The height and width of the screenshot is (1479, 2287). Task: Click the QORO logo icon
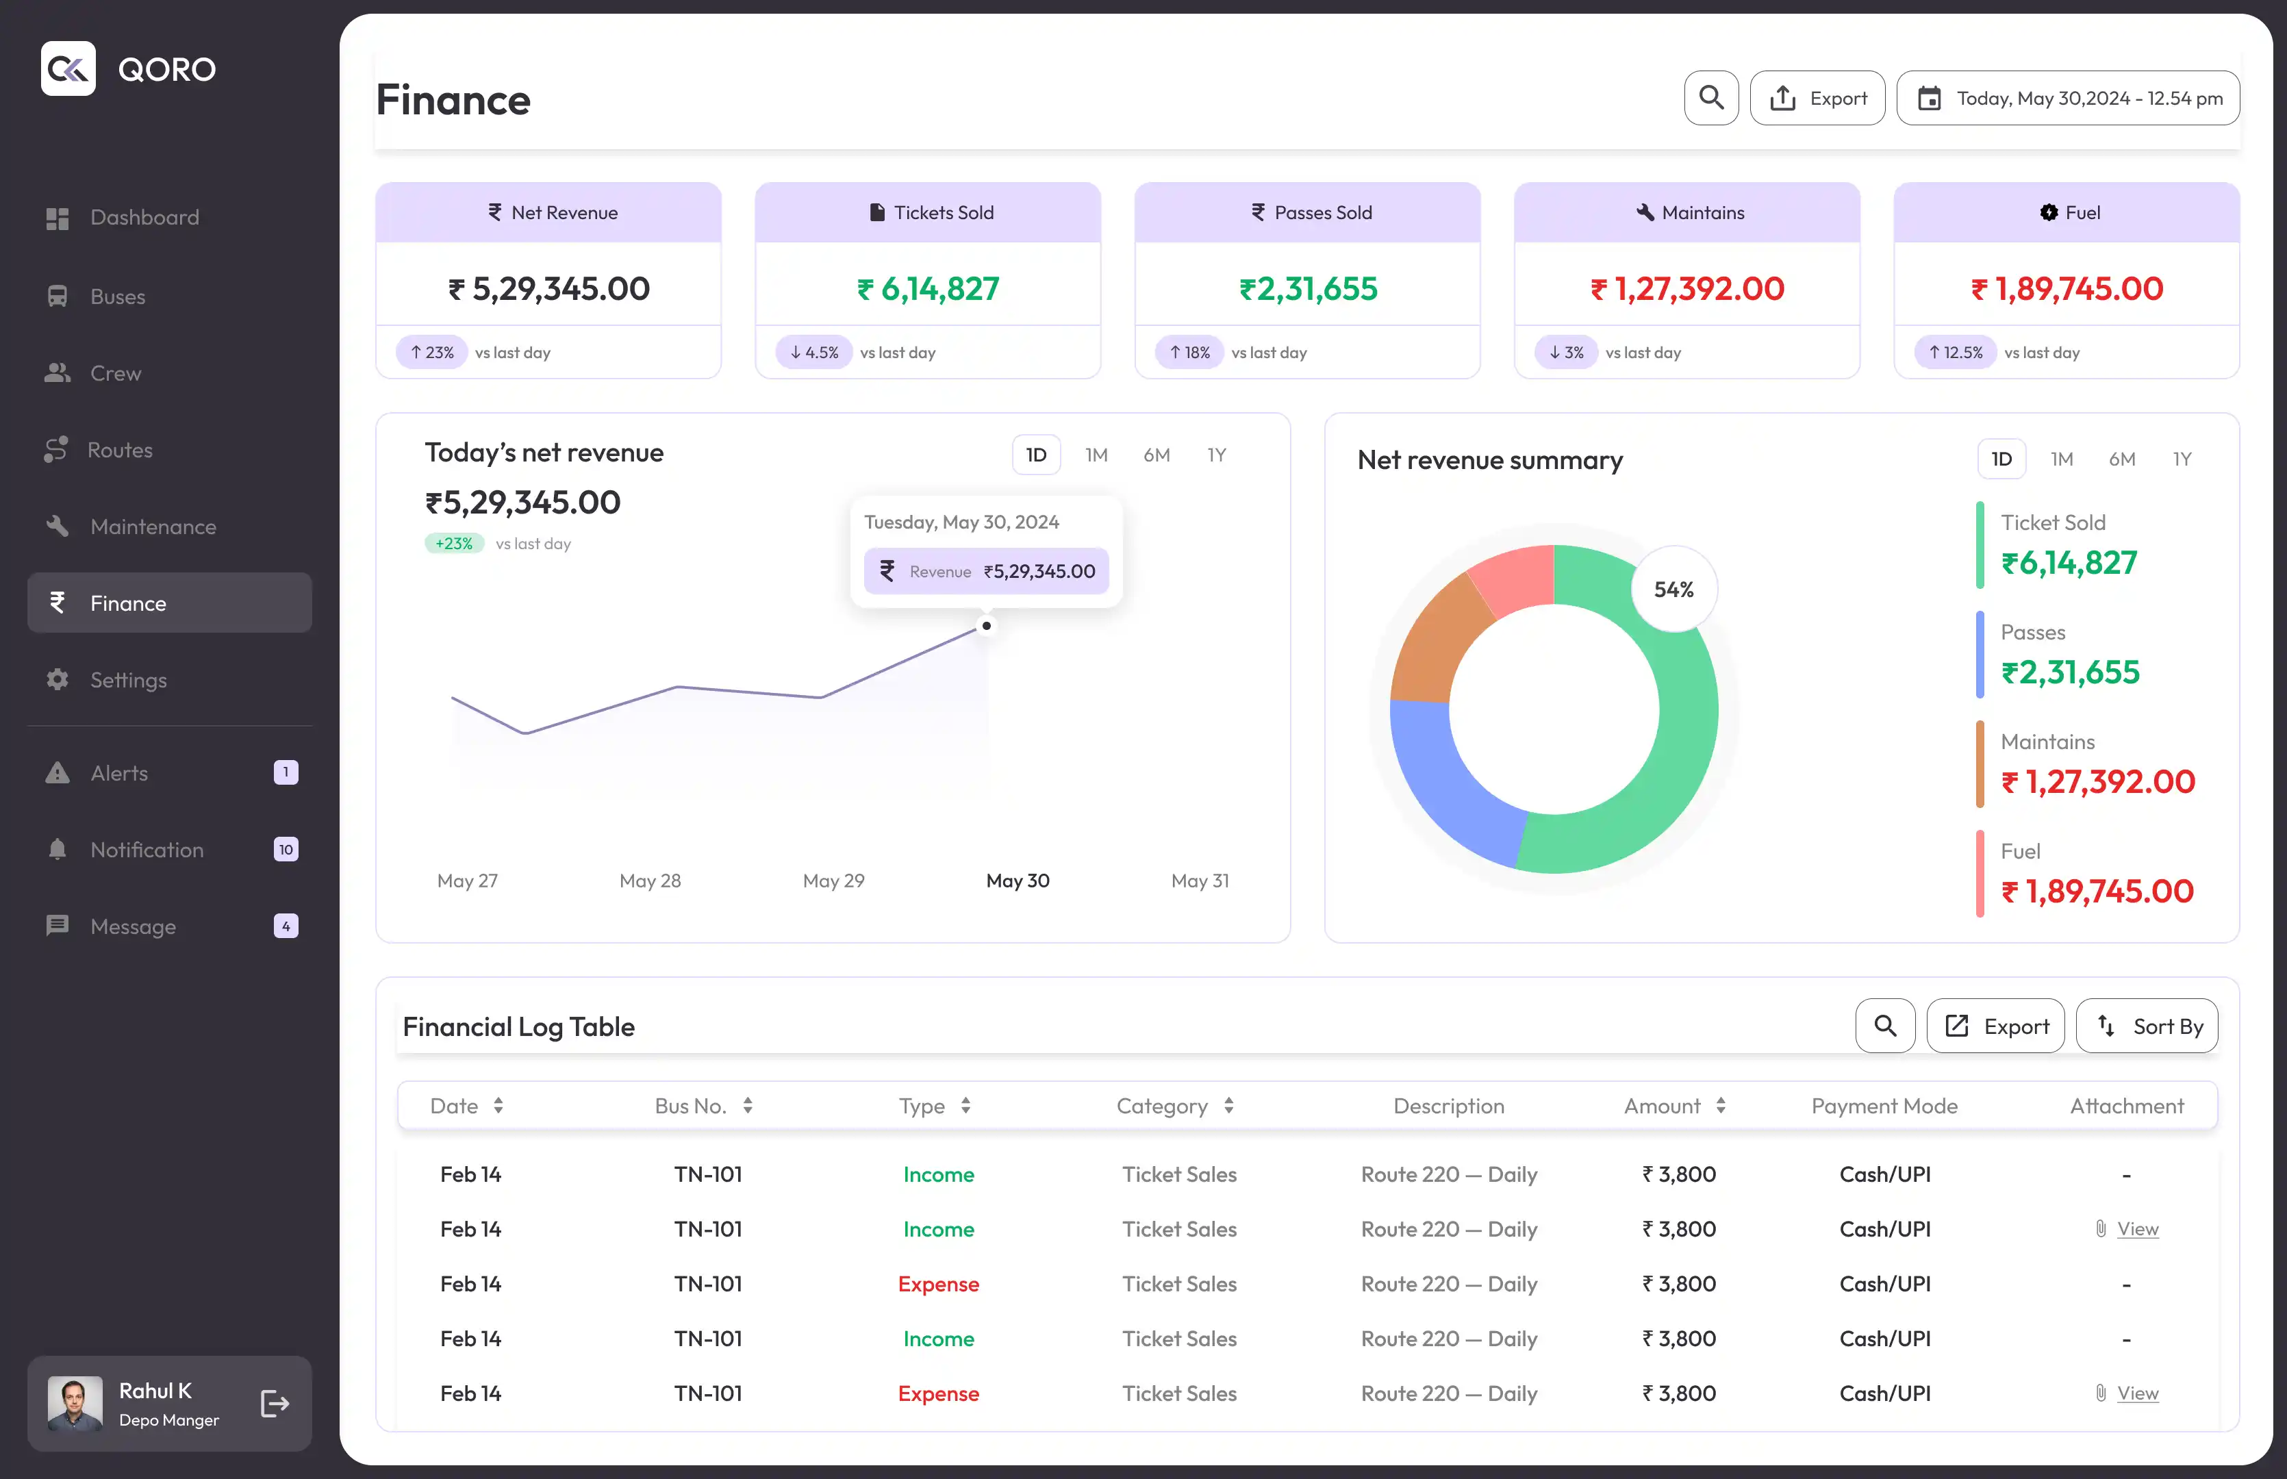click(x=68, y=68)
